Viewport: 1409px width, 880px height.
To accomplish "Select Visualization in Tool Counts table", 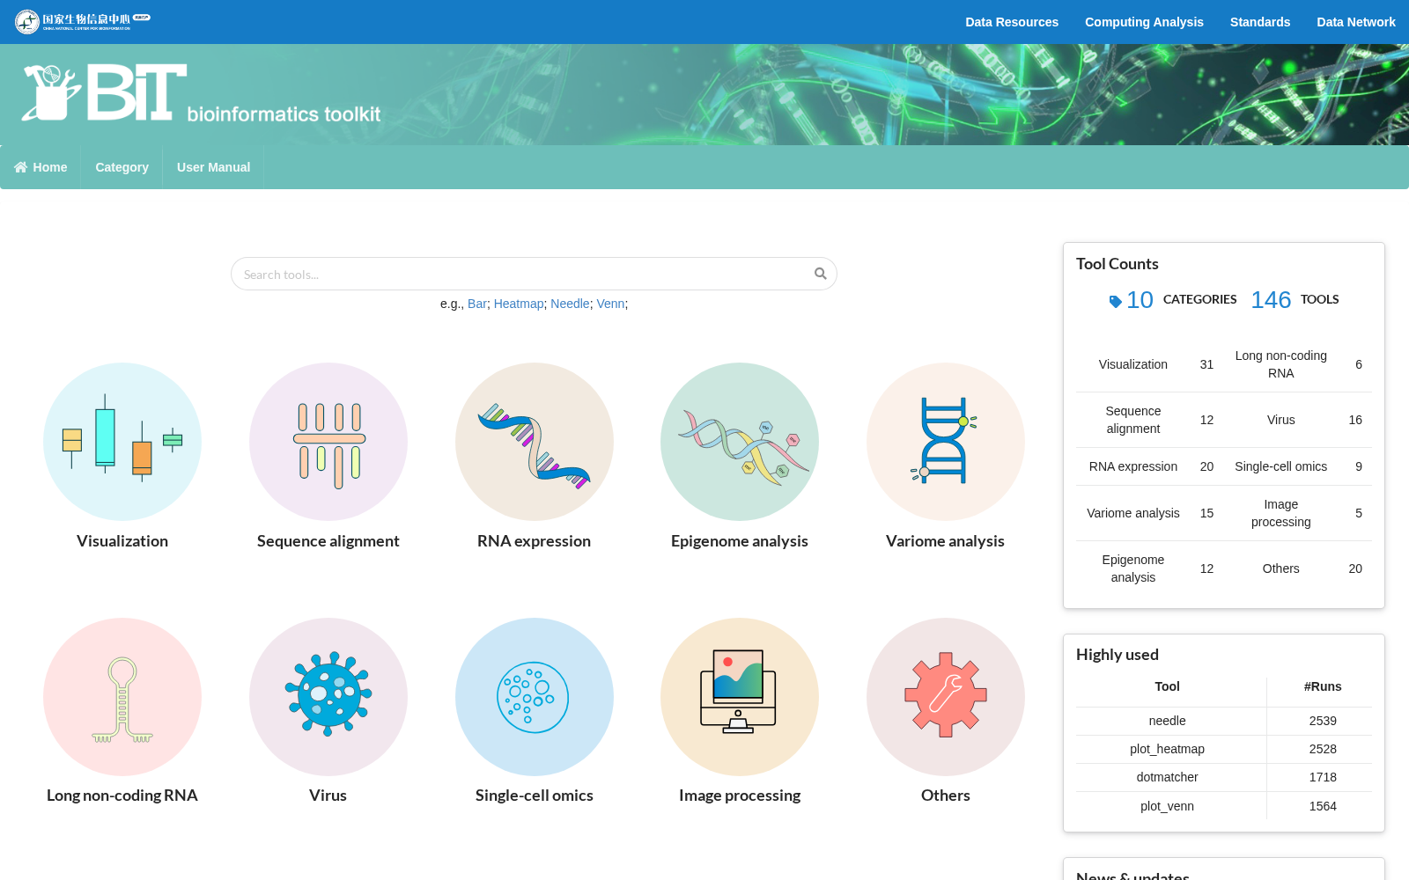I will (1133, 364).
